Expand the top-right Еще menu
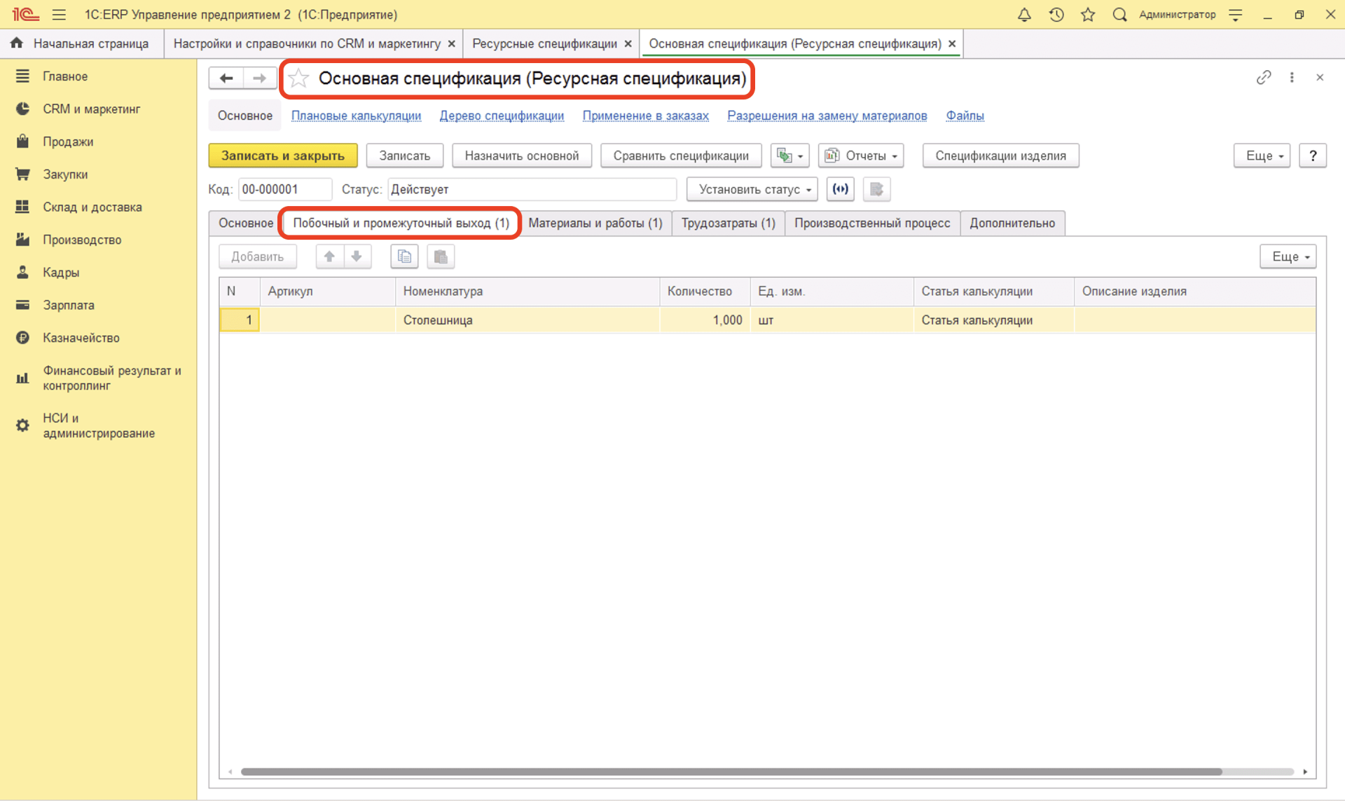Screen dimensions: 1345x801 click(x=1261, y=156)
